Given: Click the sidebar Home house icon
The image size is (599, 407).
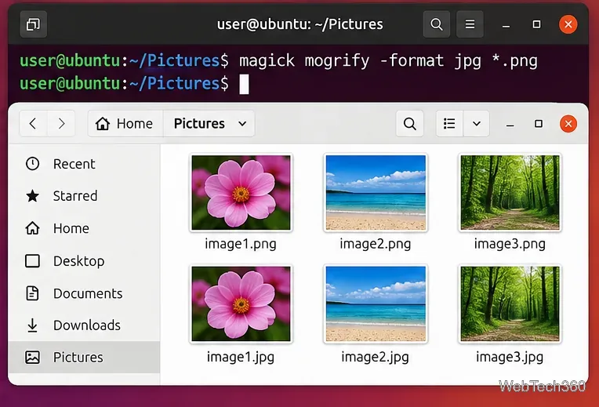Looking at the screenshot, I should click(32, 228).
